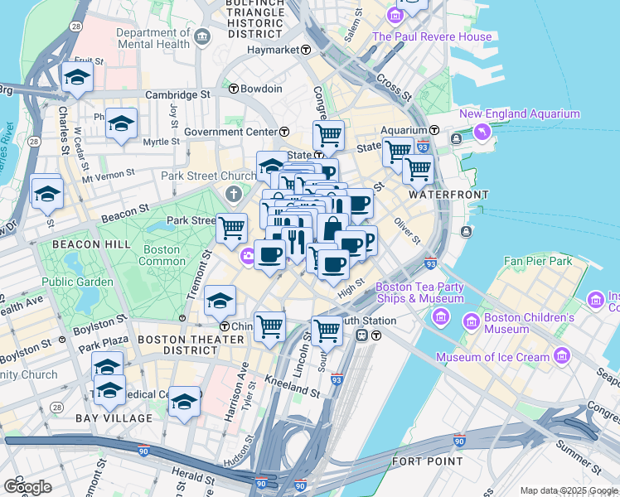Click the South Station rail icon
The width and height of the screenshot is (620, 497).
coord(361,335)
